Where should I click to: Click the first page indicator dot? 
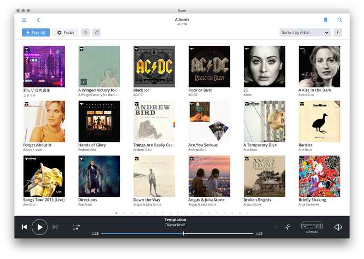[116, 213]
